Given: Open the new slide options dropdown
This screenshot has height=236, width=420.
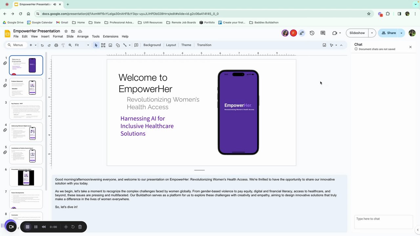Looking at the screenshot, I should [x=35, y=45].
